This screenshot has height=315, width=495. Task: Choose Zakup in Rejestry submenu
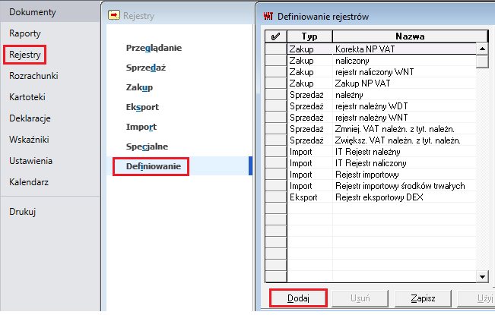pyautogui.click(x=139, y=87)
